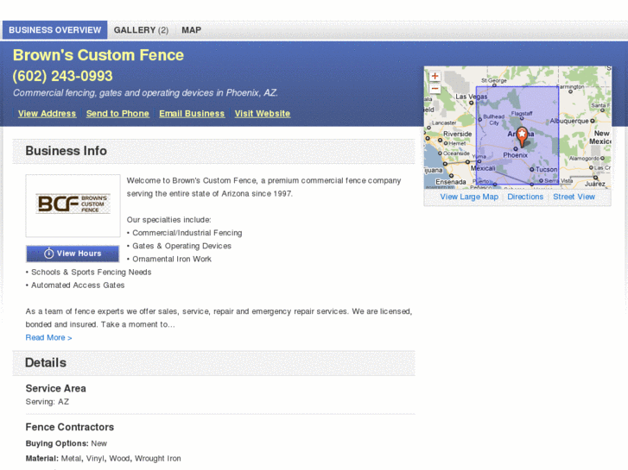The image size is (628, 470).
Task: Open Street View link under map
Action: (x=574, y=197)
